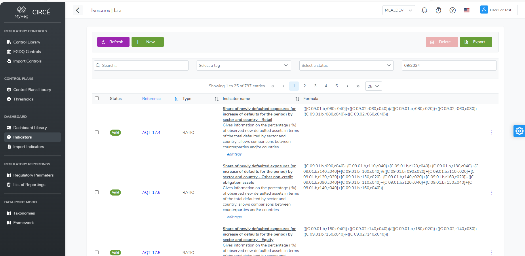Open row actions menu for AQT_17.4
Image resolution: width=525 pixels, height=256 pixels.
point(492,132)
